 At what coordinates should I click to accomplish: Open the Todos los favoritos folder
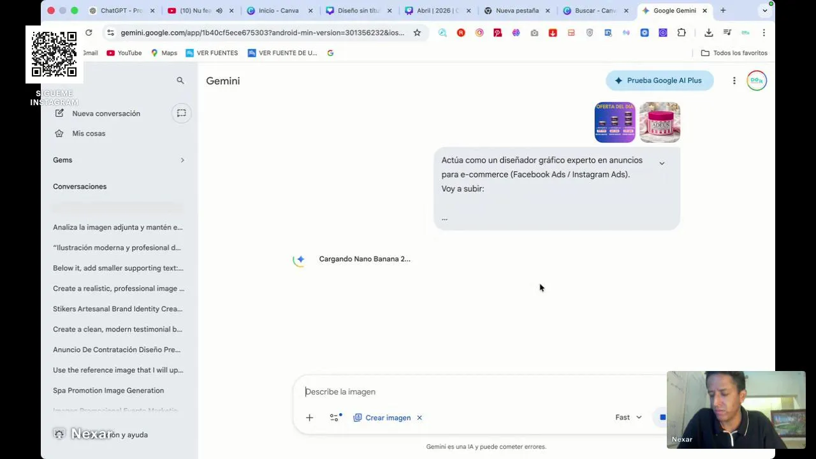pyautogui.click(x=734, y=53)
